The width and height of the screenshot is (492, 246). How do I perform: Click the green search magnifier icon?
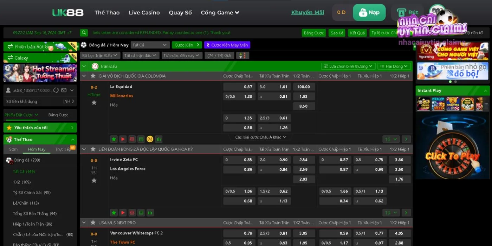coord(84,33)
